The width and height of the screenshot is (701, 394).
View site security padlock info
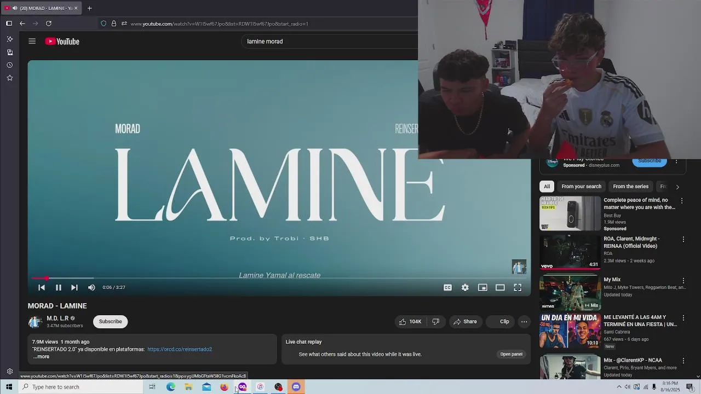(114, 24)
